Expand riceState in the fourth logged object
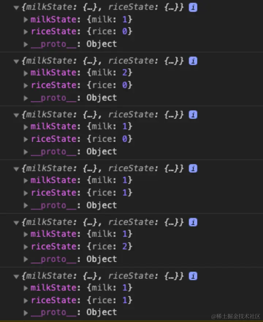263x322 pixels. [26, 193]
